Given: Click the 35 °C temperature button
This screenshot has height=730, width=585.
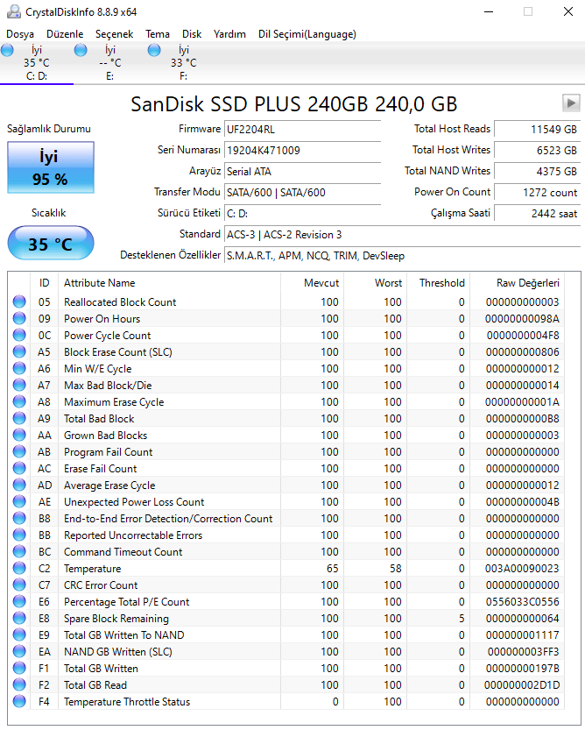Looking at the screenshot, I should coord(50,243).
